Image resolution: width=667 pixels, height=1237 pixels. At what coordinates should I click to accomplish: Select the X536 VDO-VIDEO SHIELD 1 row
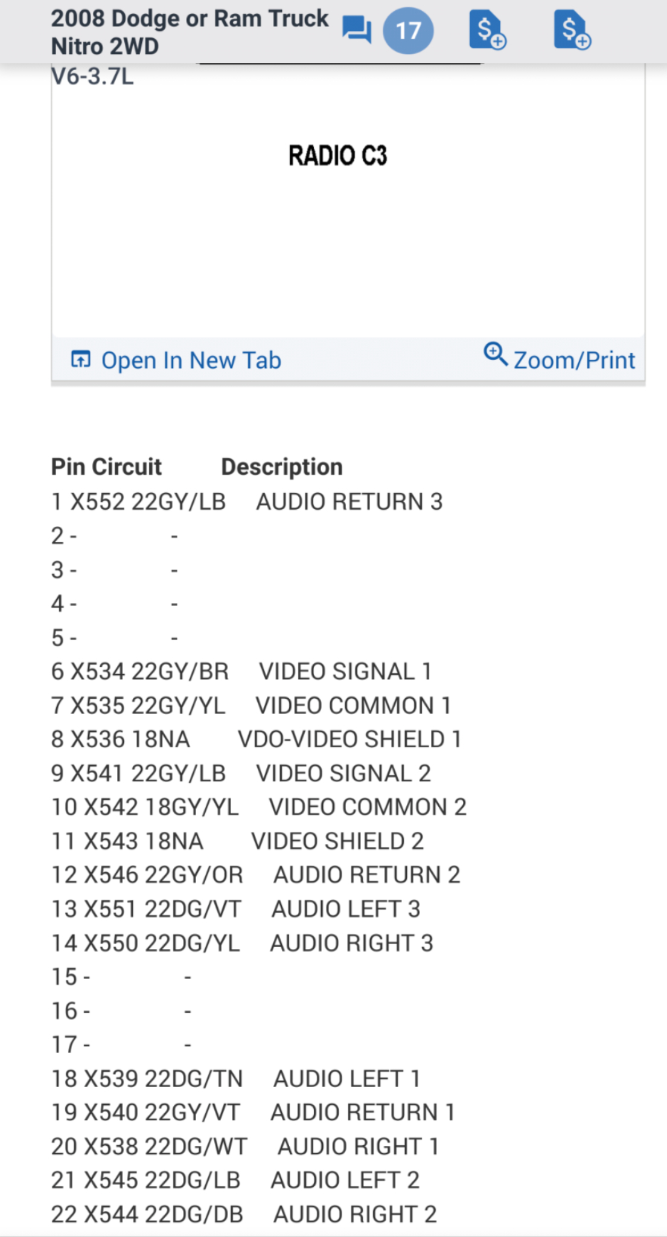pos(256,739)
